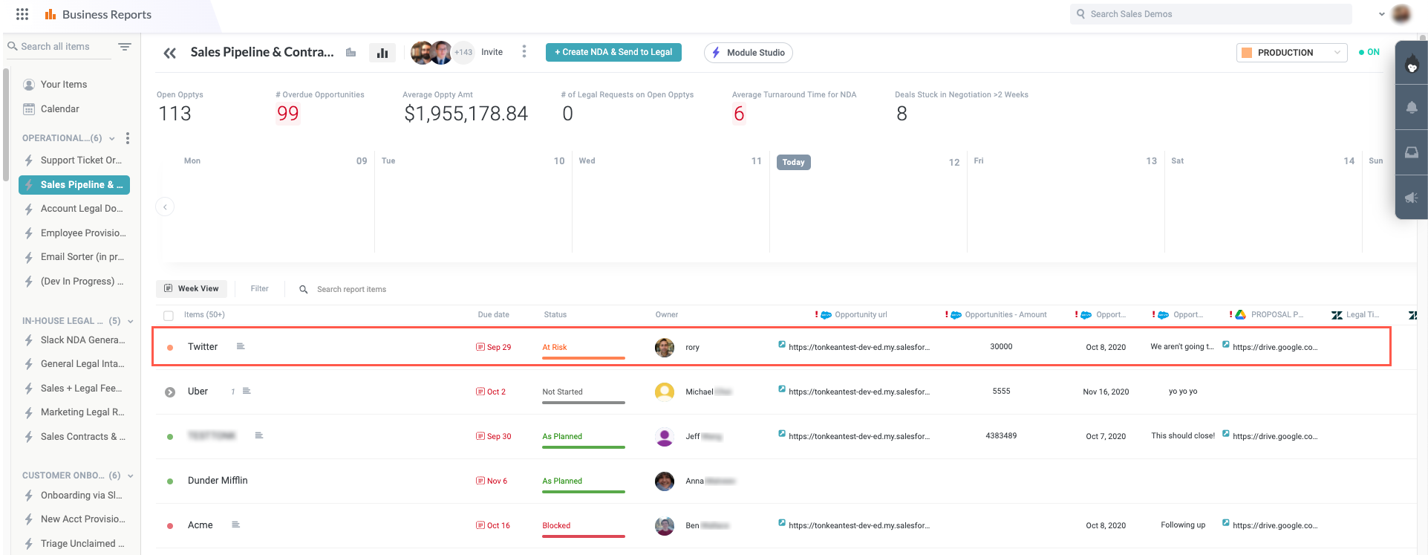
Task: Open sidebar filter icon next to search
Action: click(x=125, y=47)
